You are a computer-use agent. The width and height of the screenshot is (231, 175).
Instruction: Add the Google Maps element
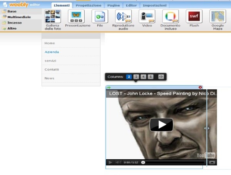coord(218,17)
